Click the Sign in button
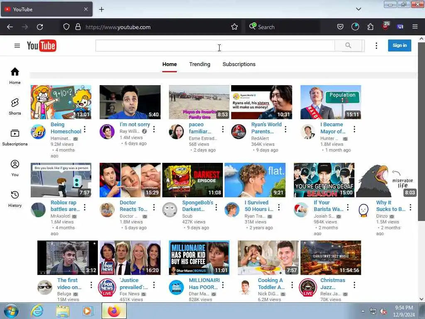Viewport: 425px width, 319px height. point(400,45)
